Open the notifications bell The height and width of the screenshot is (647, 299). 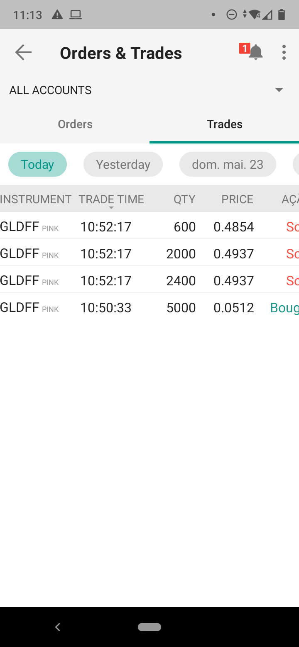click(x=255, y=53)
